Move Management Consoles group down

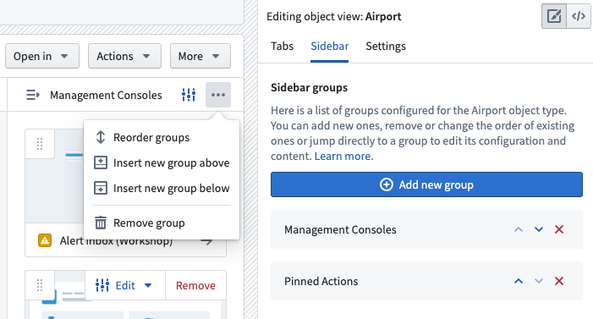point(539,229)
